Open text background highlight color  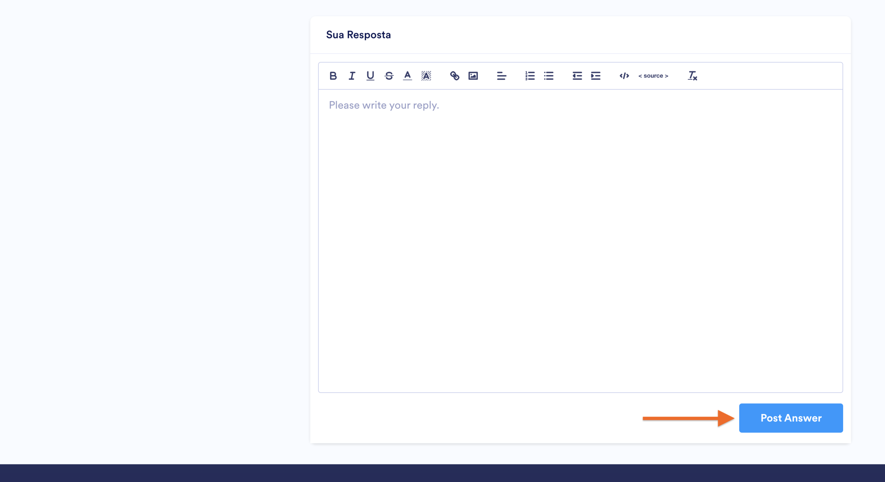426,76
